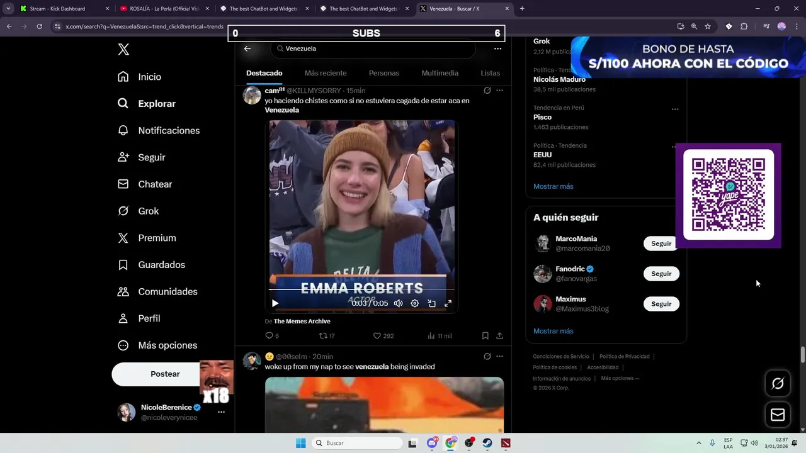Reply to the post with 6 comments
The image size is (806, 453).
[272, 336]
